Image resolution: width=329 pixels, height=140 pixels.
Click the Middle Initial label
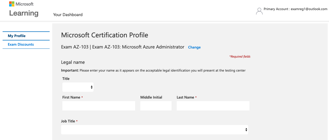151,97
